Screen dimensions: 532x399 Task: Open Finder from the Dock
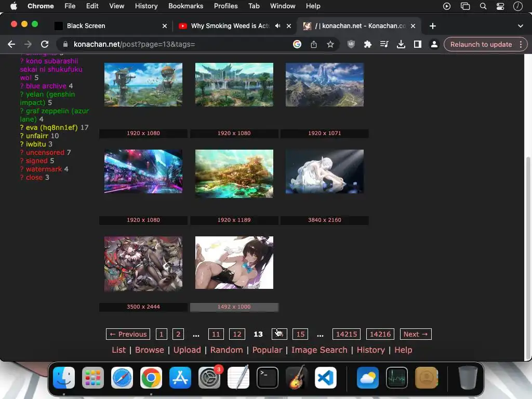[x=64, y=378]
